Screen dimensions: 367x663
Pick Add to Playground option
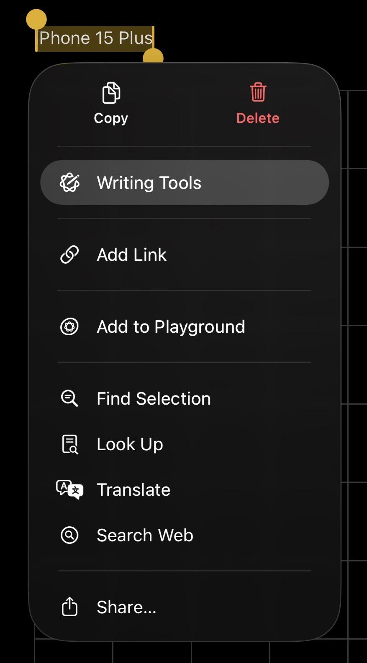[171, 326]
